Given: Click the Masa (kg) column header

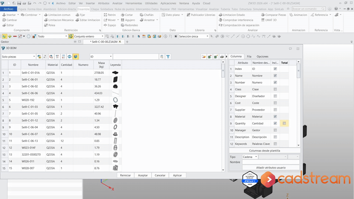Looking at the screenshot, I should tap(101, 65).
